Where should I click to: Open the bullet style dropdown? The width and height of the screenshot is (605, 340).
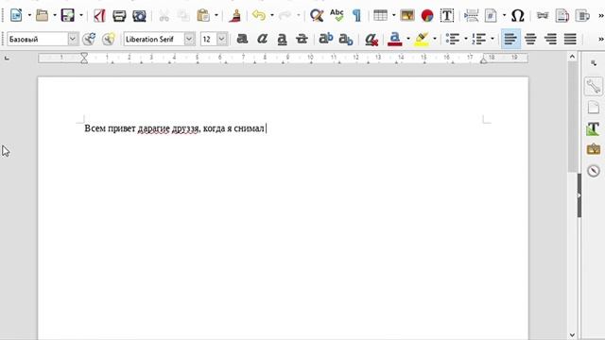coord(465,39)
